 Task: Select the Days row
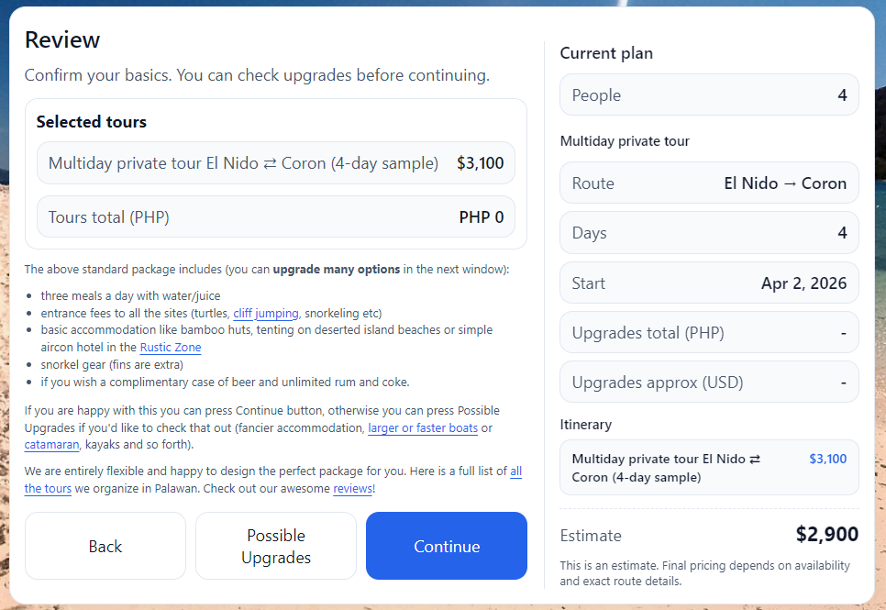point(709,233)
